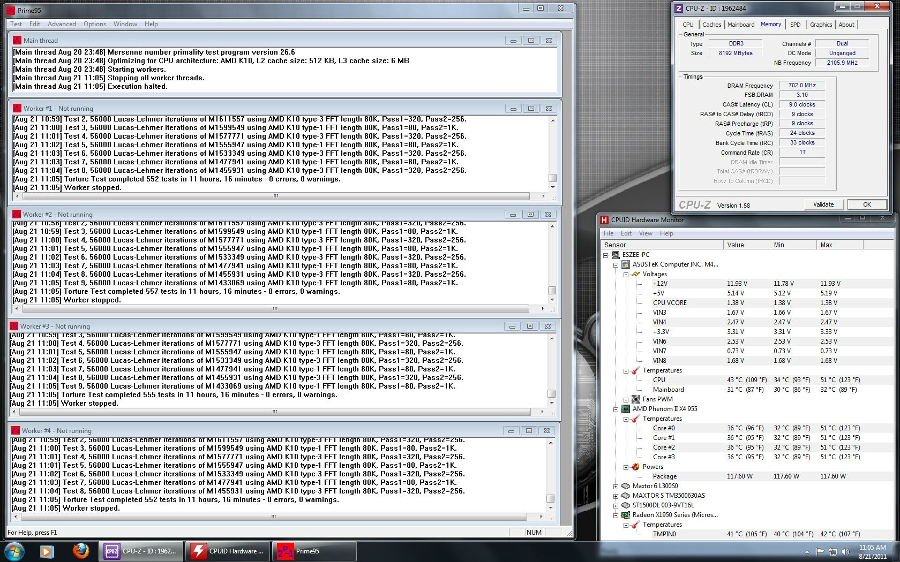The image size is (900, 562).
Task: Click the Worker #1 window icon
Action: [17, 108]
